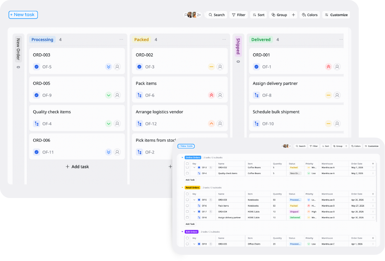
Task: Tick the select-all checkbox in Online Orders header
Action: click(187, 164)
